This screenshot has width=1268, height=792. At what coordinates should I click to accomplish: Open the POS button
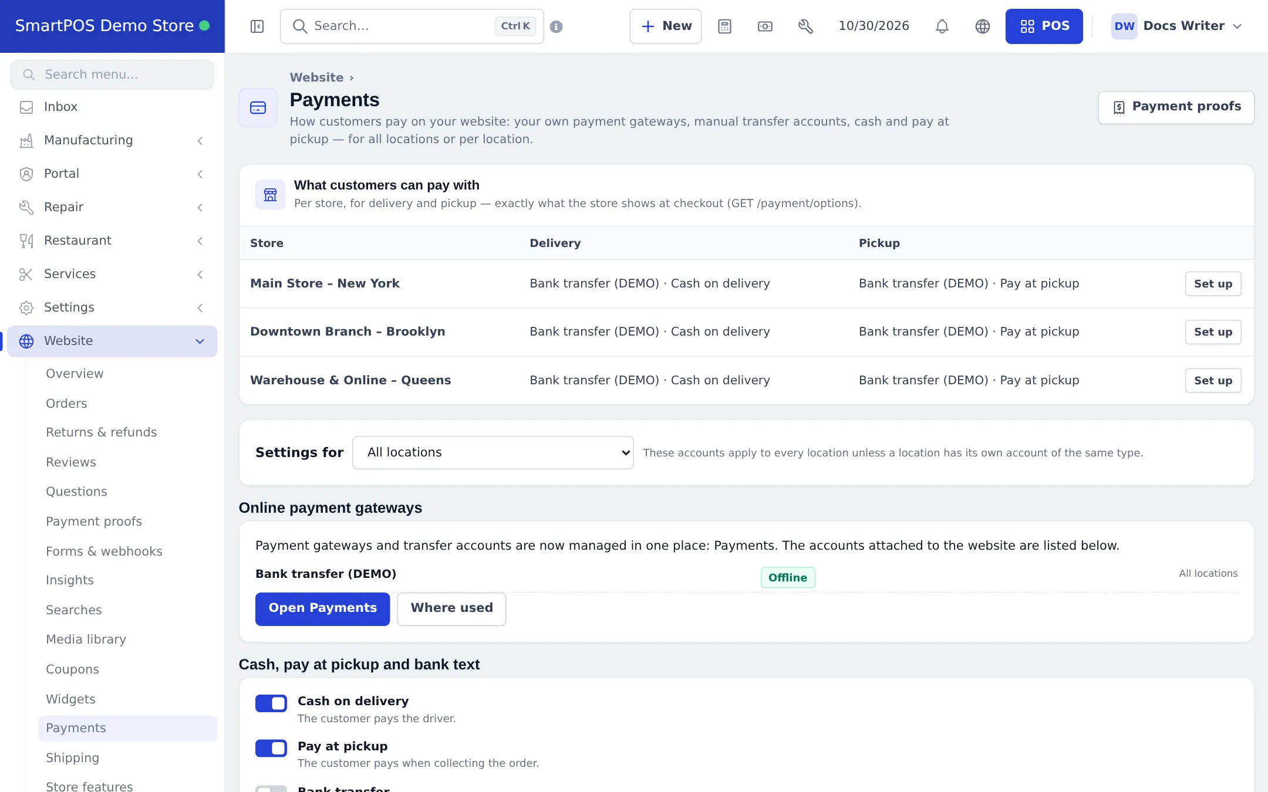pyautogui.click(x=1044, y=26)
